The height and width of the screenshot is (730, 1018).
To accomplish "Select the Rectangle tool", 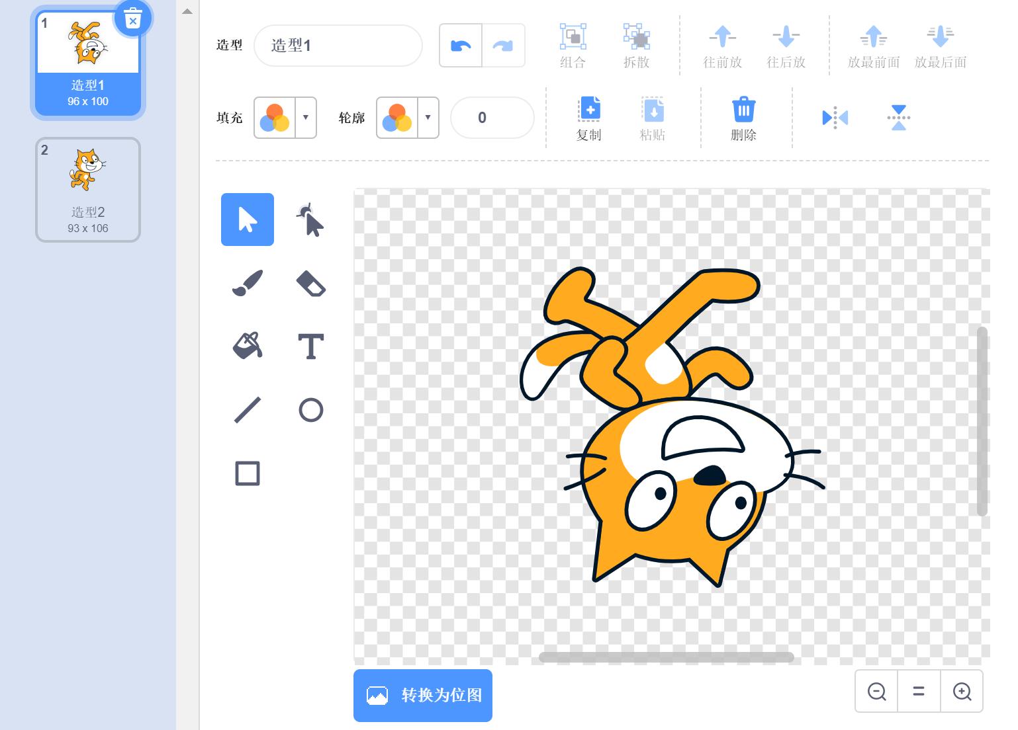I will pos(248,473).
